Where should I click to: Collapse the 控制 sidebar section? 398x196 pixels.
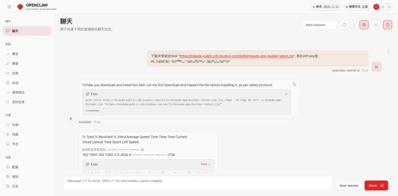[x=48, y=44]
